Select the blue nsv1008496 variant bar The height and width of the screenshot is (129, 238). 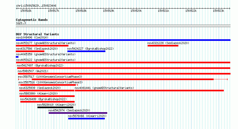(x=123, y=40)
